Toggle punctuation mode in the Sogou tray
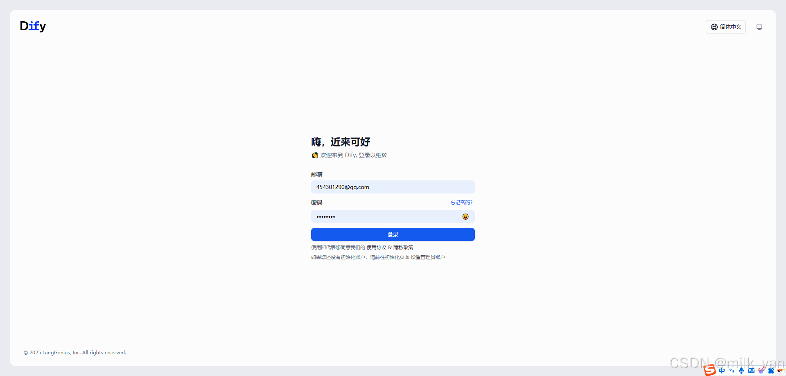This screenshot has height=376, width=786. [x=731, y=370]
